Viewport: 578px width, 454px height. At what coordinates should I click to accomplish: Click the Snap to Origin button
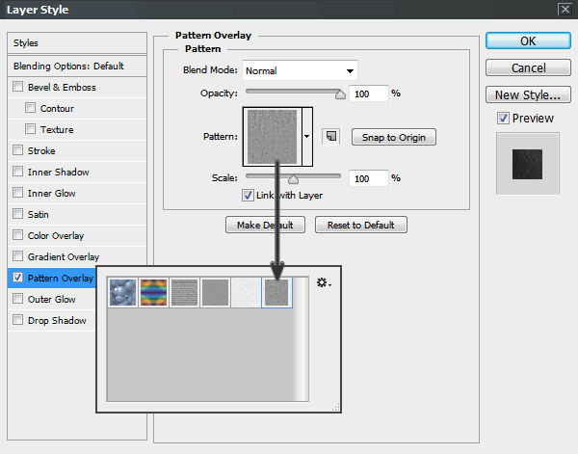[x=393, y=137]
